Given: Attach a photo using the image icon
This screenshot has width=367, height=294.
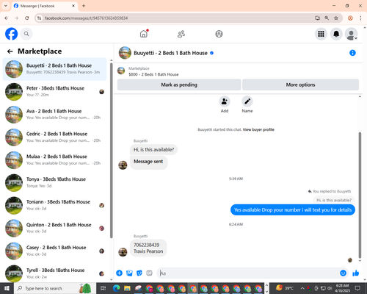Looking at the screenshot, I should (x=129, y=273).
